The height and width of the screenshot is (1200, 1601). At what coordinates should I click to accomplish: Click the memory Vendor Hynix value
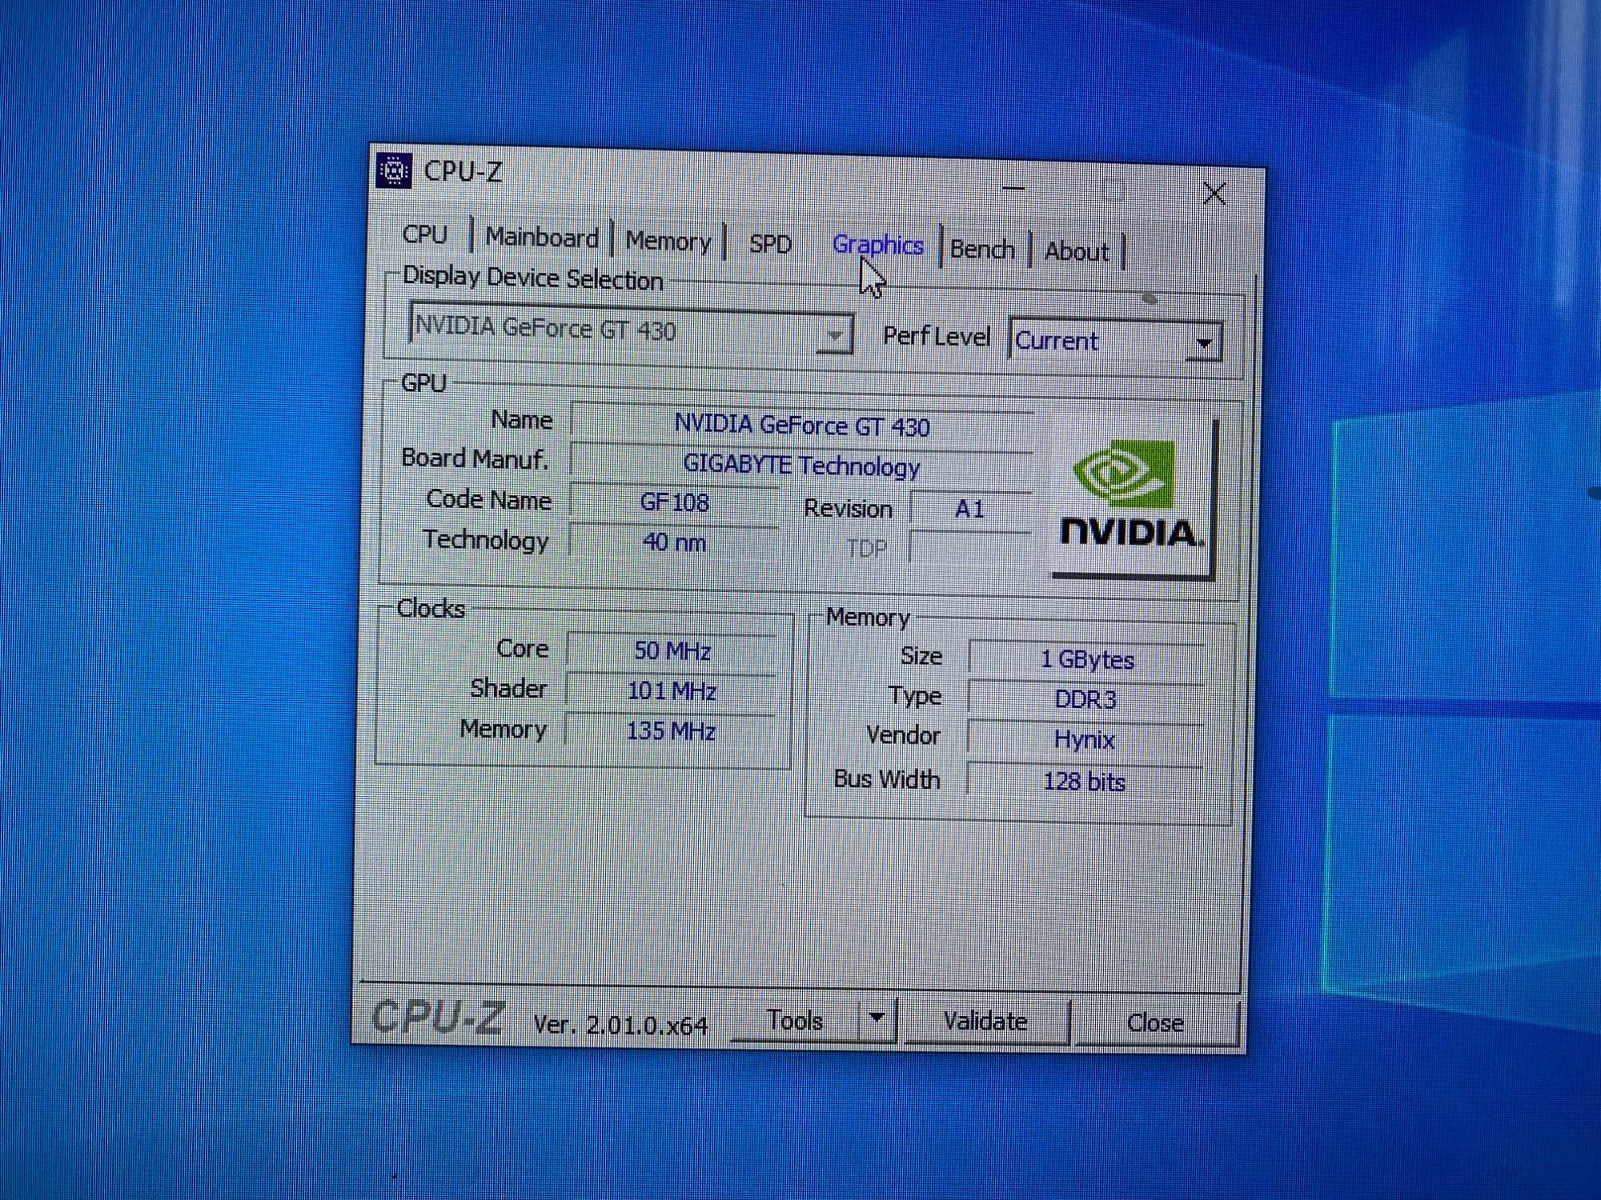pyautogui.click(x=1085, y=740)
